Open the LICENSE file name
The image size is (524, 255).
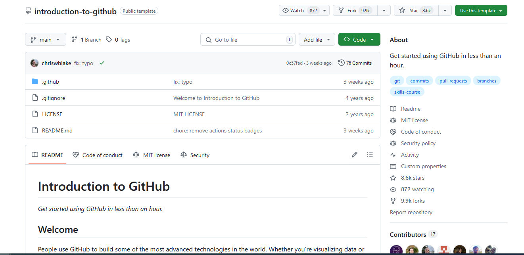pyautogui.click(x=52, y=114)
